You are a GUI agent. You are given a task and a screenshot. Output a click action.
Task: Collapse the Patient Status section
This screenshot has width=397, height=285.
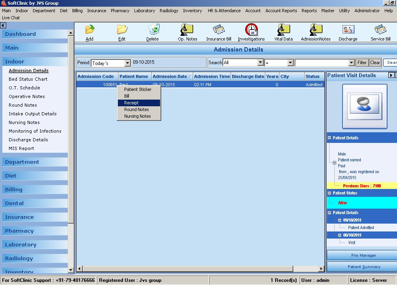[x=330, y=193]
